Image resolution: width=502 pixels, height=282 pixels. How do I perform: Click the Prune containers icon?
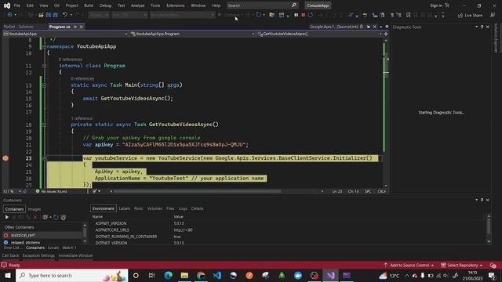click(x=64, y=218)
